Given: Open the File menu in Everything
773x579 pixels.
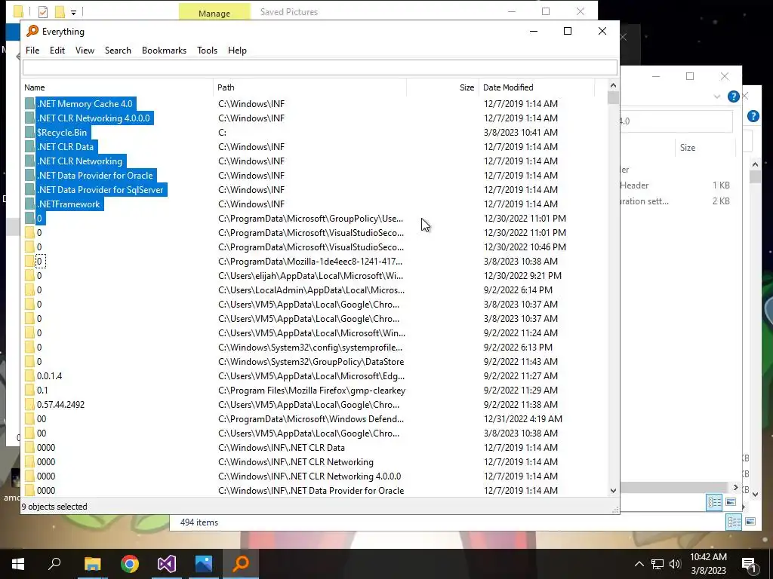Looking at the screenshot, I should click(x=32, y=51).
